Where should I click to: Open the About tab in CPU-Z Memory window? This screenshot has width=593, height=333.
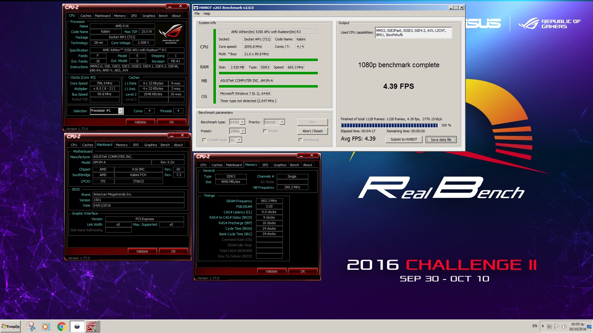tap(308, 165)
